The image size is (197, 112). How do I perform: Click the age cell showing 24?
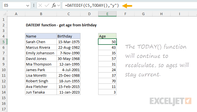107,70
